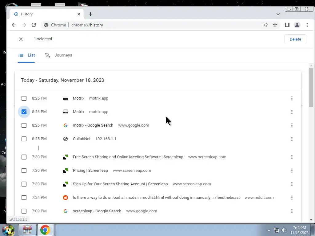The image size is (315, 236).
Task: Open the Chrome profile avatar
Action: [297, 25]
